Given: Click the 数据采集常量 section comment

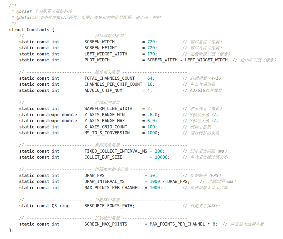Looking at the screenshot, I should [x=108, y=145].
